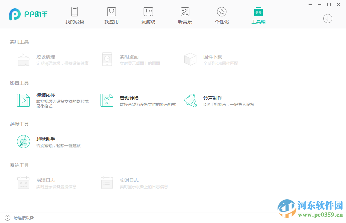Open the 实时日志 real-time log icon
This screenshot has width=346, height=223.
(107, 183)
